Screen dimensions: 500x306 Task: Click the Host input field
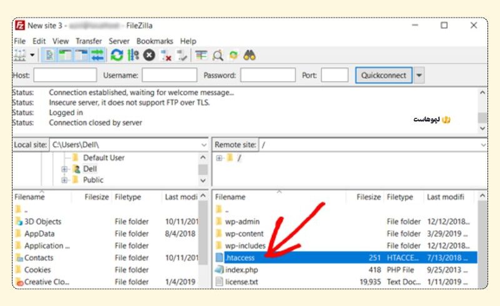pos(64,76)
